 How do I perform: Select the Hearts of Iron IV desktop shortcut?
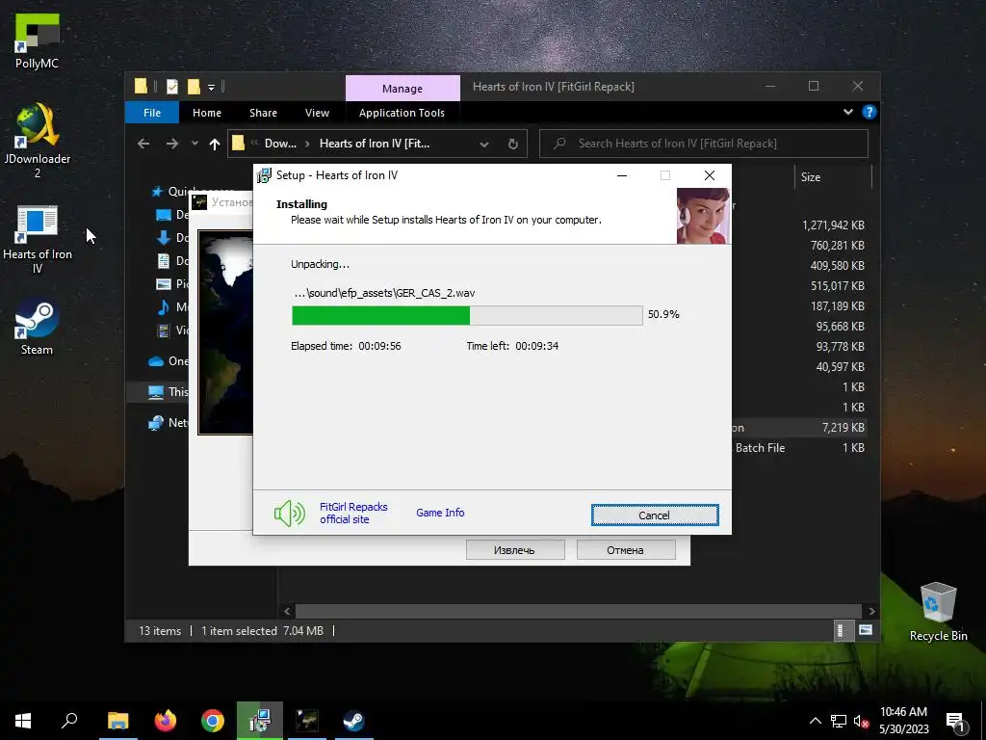(x=38, y=240)
